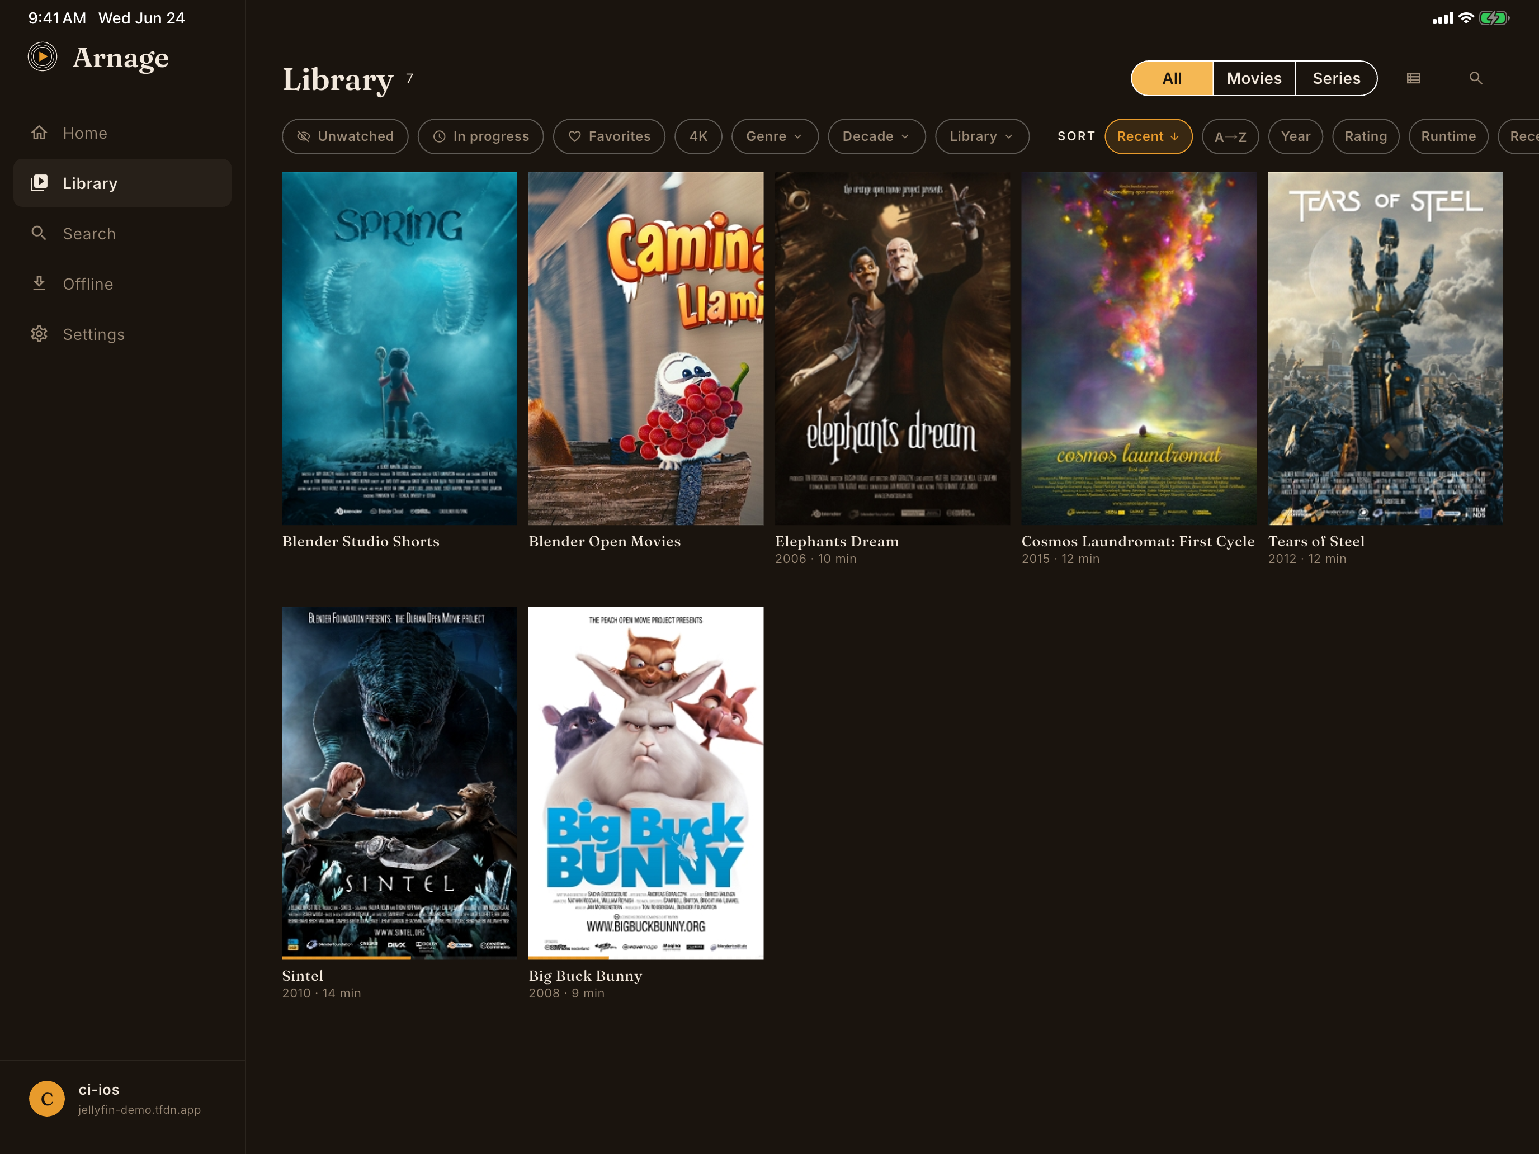Open the Elephants Dream title link
This screenshot has height=1154, width=1539.
tap(837, 541)
